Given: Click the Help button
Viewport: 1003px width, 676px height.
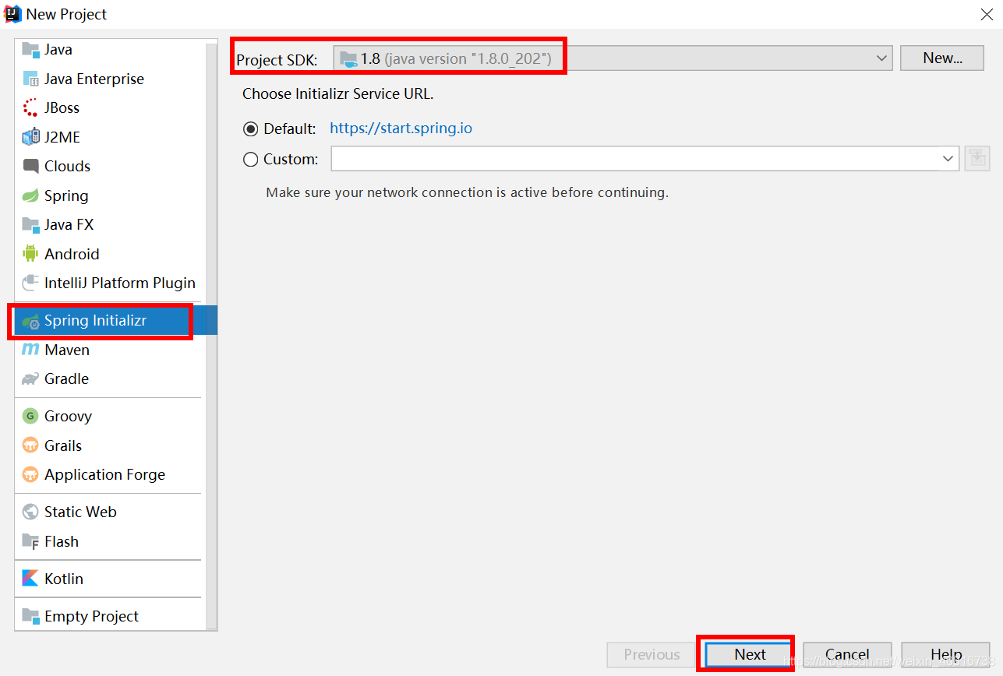Looking at the screenshot, I should pos(945,655).
